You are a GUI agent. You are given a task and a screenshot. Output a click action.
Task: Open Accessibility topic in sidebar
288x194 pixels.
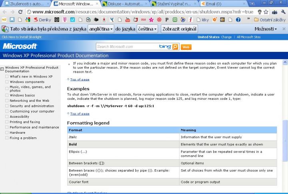pos(19,117)
